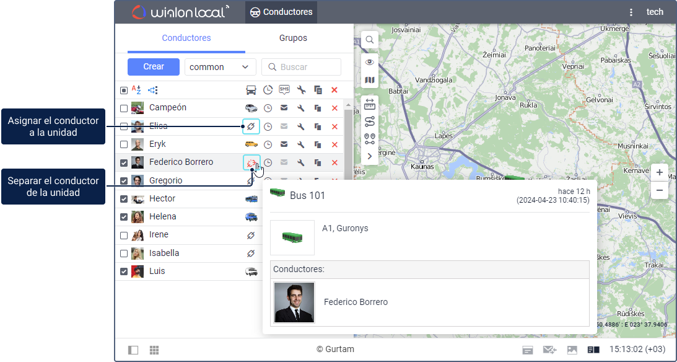The width and height of the screenshot is (677, 362).
Task: Send message to Campeón envelope icon
Action: tap(284, 108)
